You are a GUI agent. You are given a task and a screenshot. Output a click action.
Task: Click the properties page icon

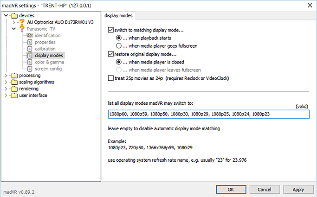click(x=30, y=42)
